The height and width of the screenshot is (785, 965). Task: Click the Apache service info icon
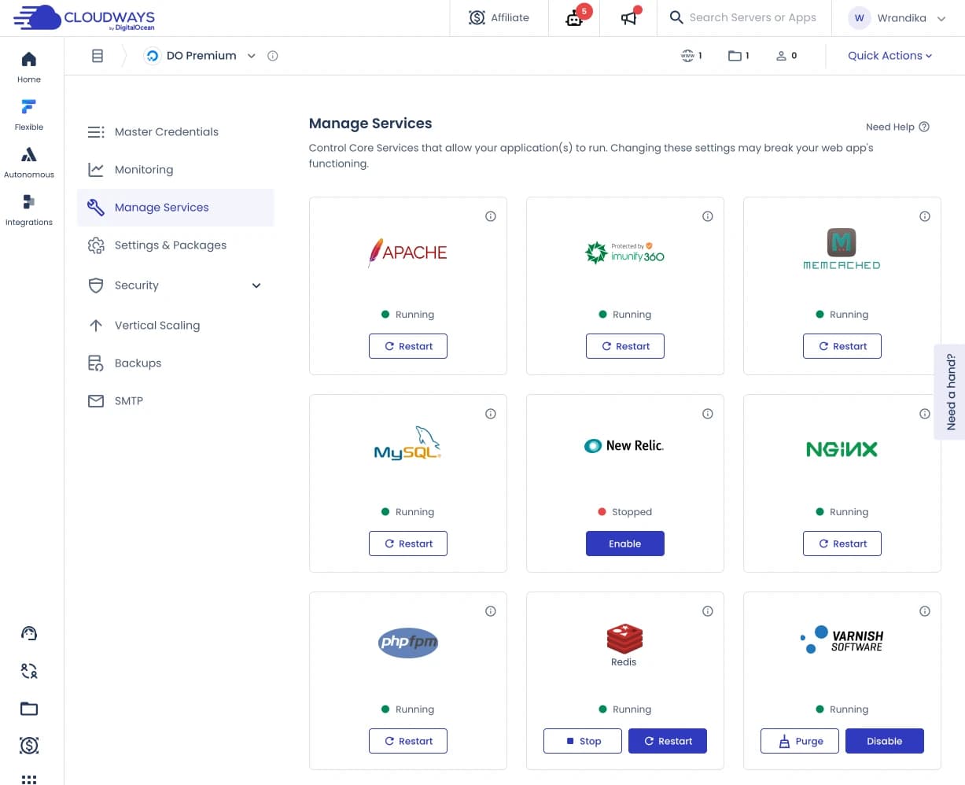pyautogui.click(x=491, y=216)
